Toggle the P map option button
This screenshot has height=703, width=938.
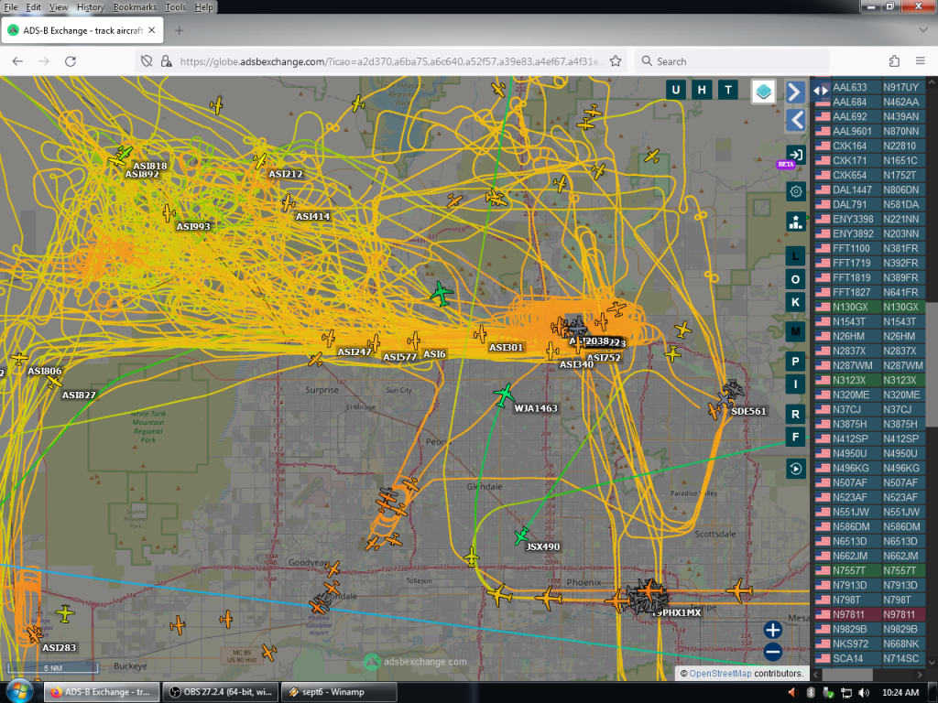click(x=795, y=361)
